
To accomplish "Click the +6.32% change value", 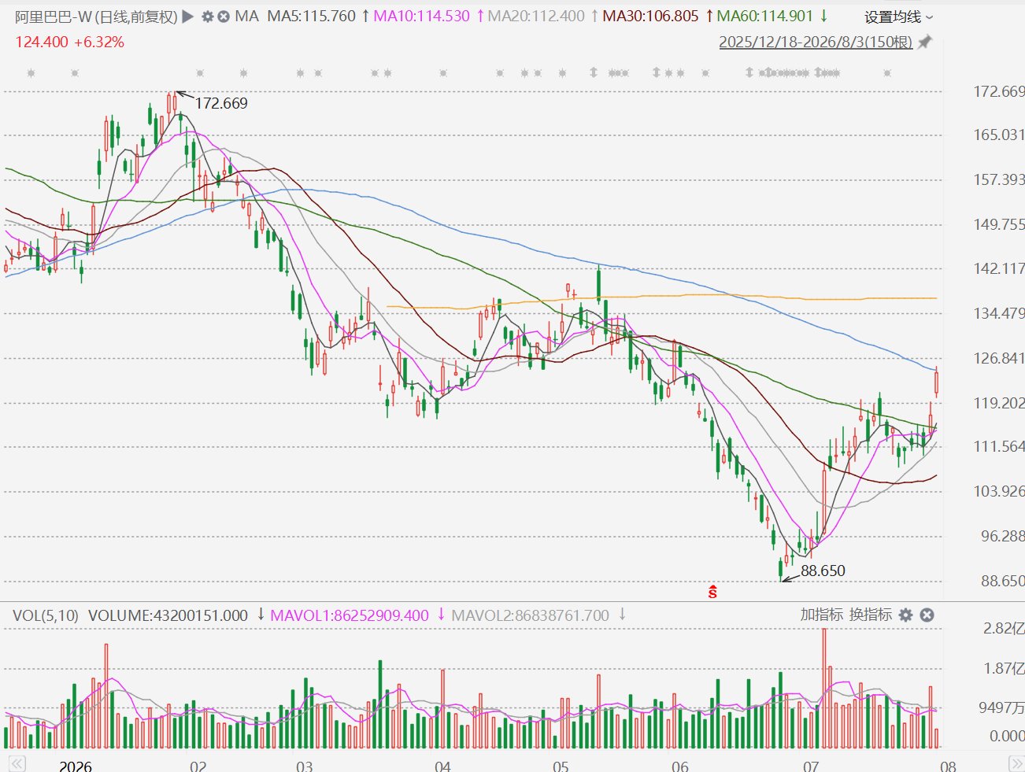I will (99, 42).
